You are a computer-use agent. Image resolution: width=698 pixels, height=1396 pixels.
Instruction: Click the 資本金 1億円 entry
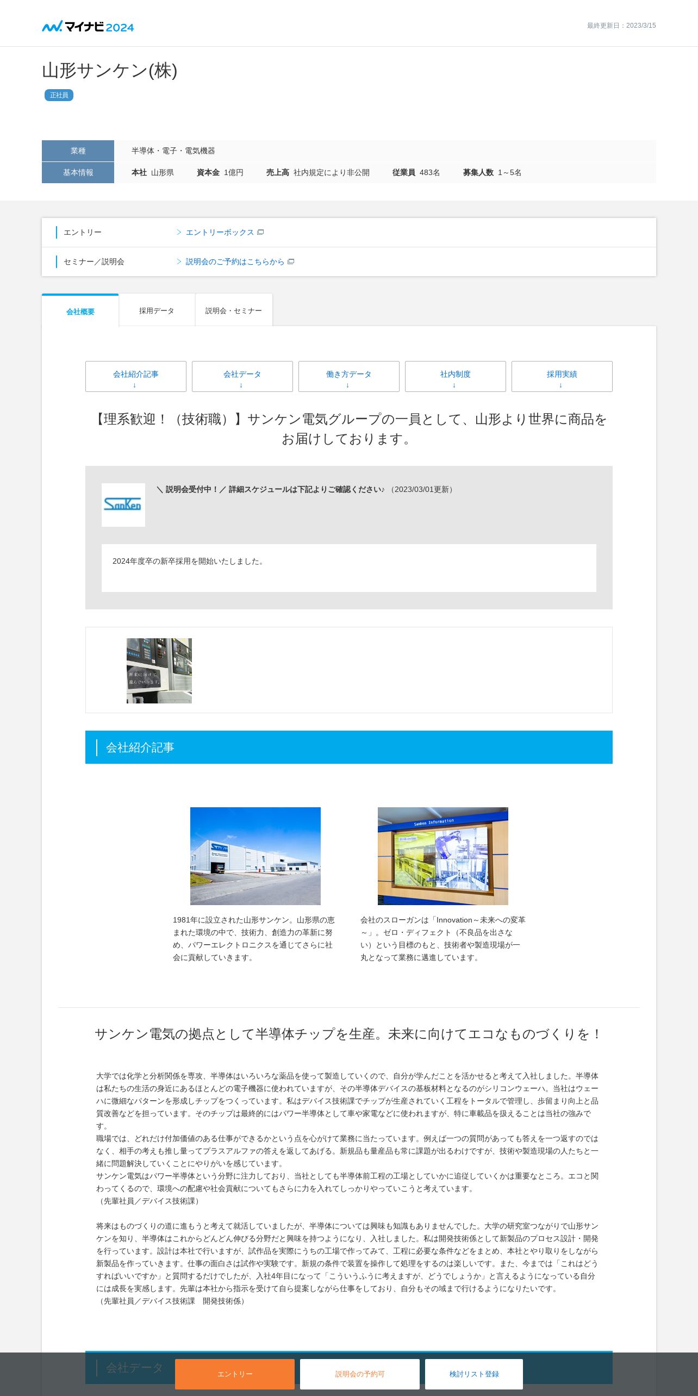(x=220, y=172)
